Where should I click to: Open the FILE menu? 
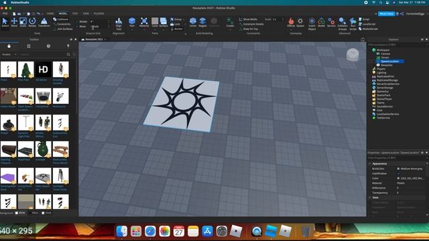(5, 13)
